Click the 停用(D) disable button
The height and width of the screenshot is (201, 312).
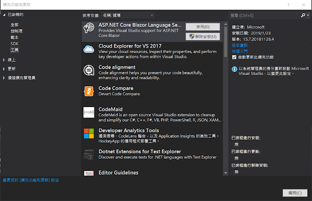(x=203, y=27)
